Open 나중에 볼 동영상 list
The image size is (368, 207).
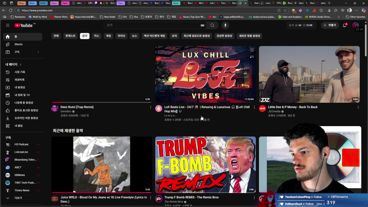22,103
